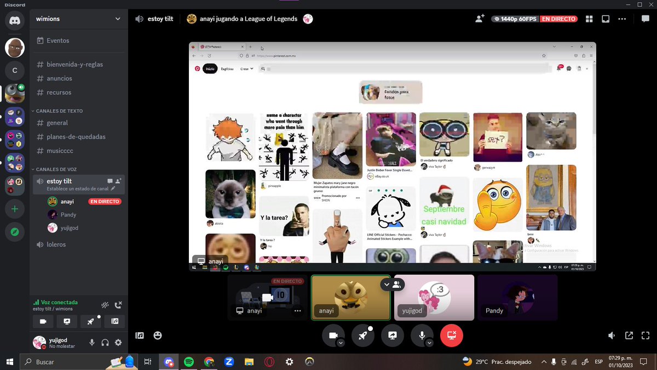Enter full screen mode for the call
657x370 pixels.
click(644, 335)
